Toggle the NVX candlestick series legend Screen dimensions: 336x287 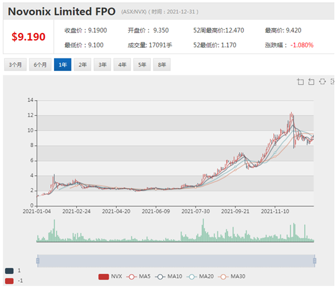point(110,276)
